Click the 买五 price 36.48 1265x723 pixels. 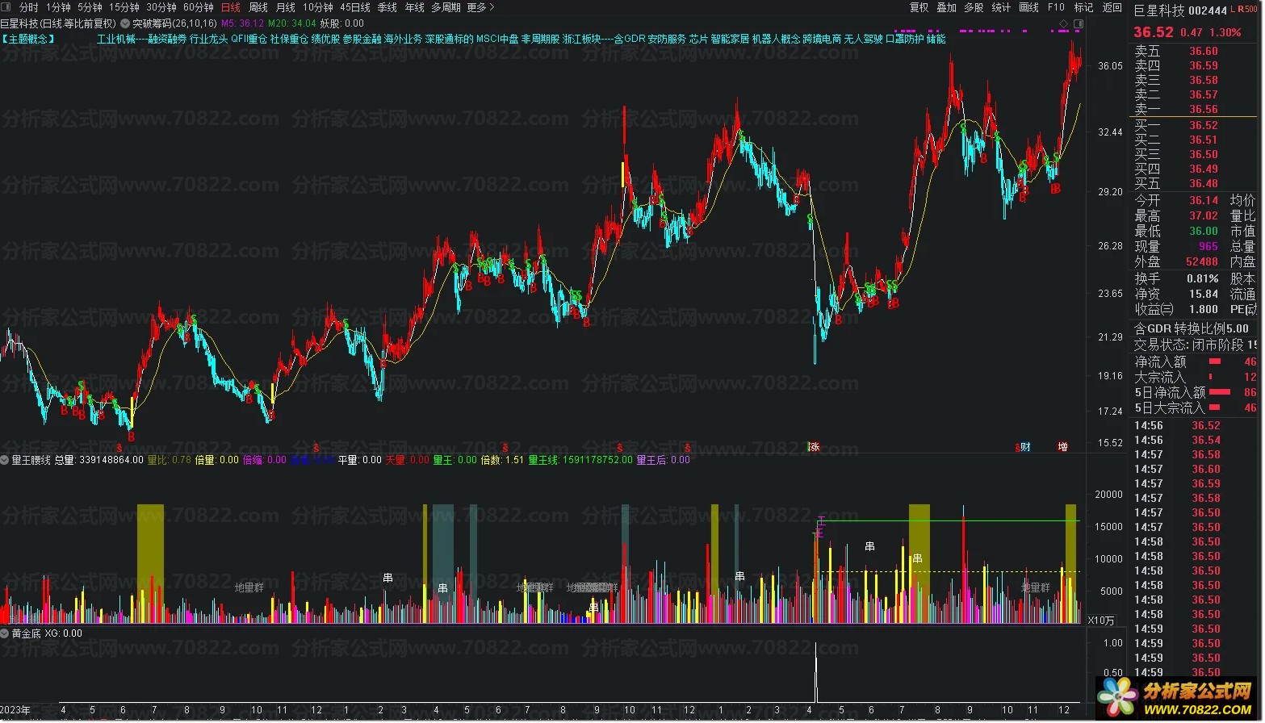(1203, 183)
